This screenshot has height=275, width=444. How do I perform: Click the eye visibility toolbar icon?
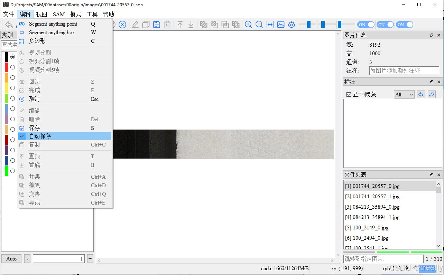292,25
